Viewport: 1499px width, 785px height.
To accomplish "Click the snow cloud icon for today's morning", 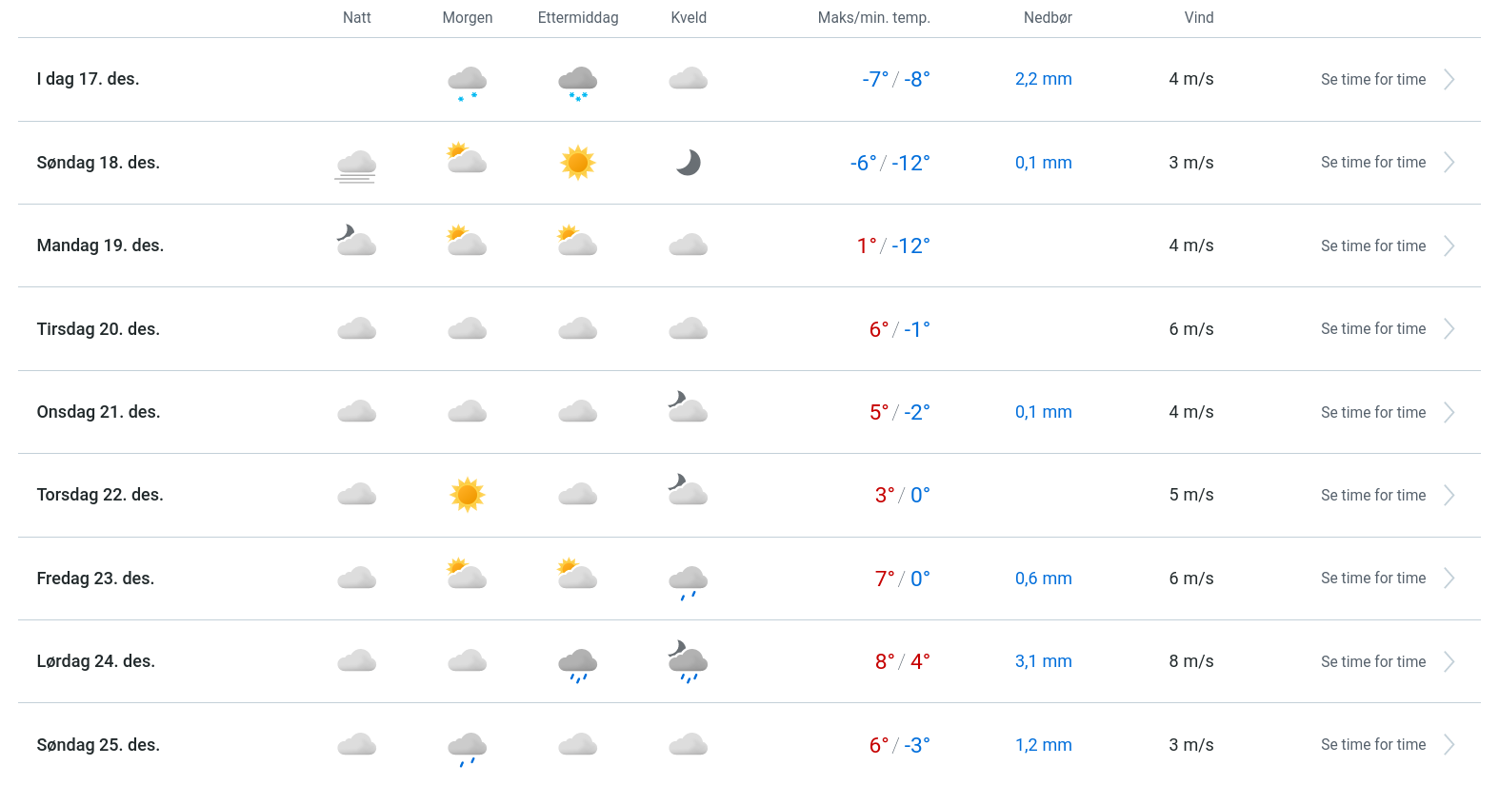I will [x=467, y=82].
